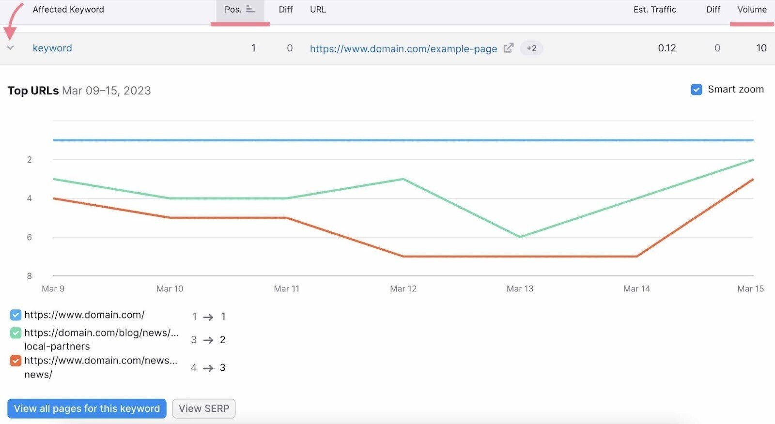Click the Mar 12 label on chart axis
Image resolution: width=775 pixels, height=424 pixels.
[x=403, y=288]
